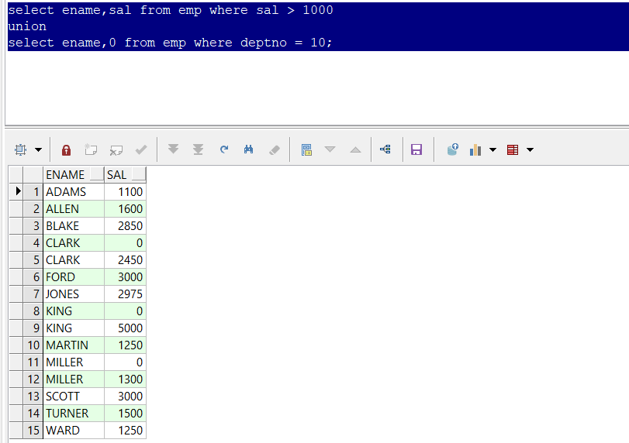This screenshot has height=443, width=629.
Task: Click the purple Save results icon
Action: [x=416, y=149]
